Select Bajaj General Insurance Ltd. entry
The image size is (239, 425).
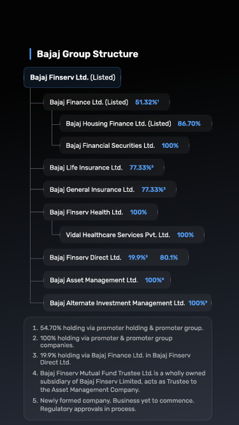(x=110, y=189)
